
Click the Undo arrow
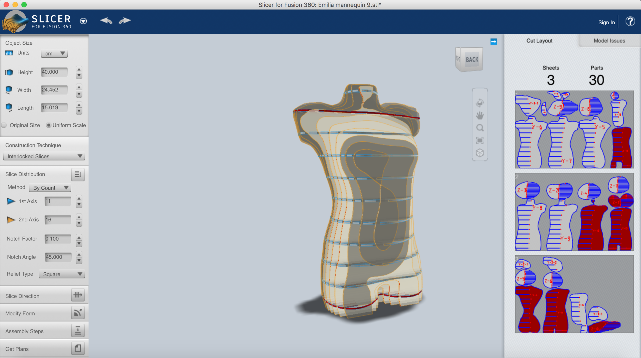pyautogui.click(x=106, y=21)
